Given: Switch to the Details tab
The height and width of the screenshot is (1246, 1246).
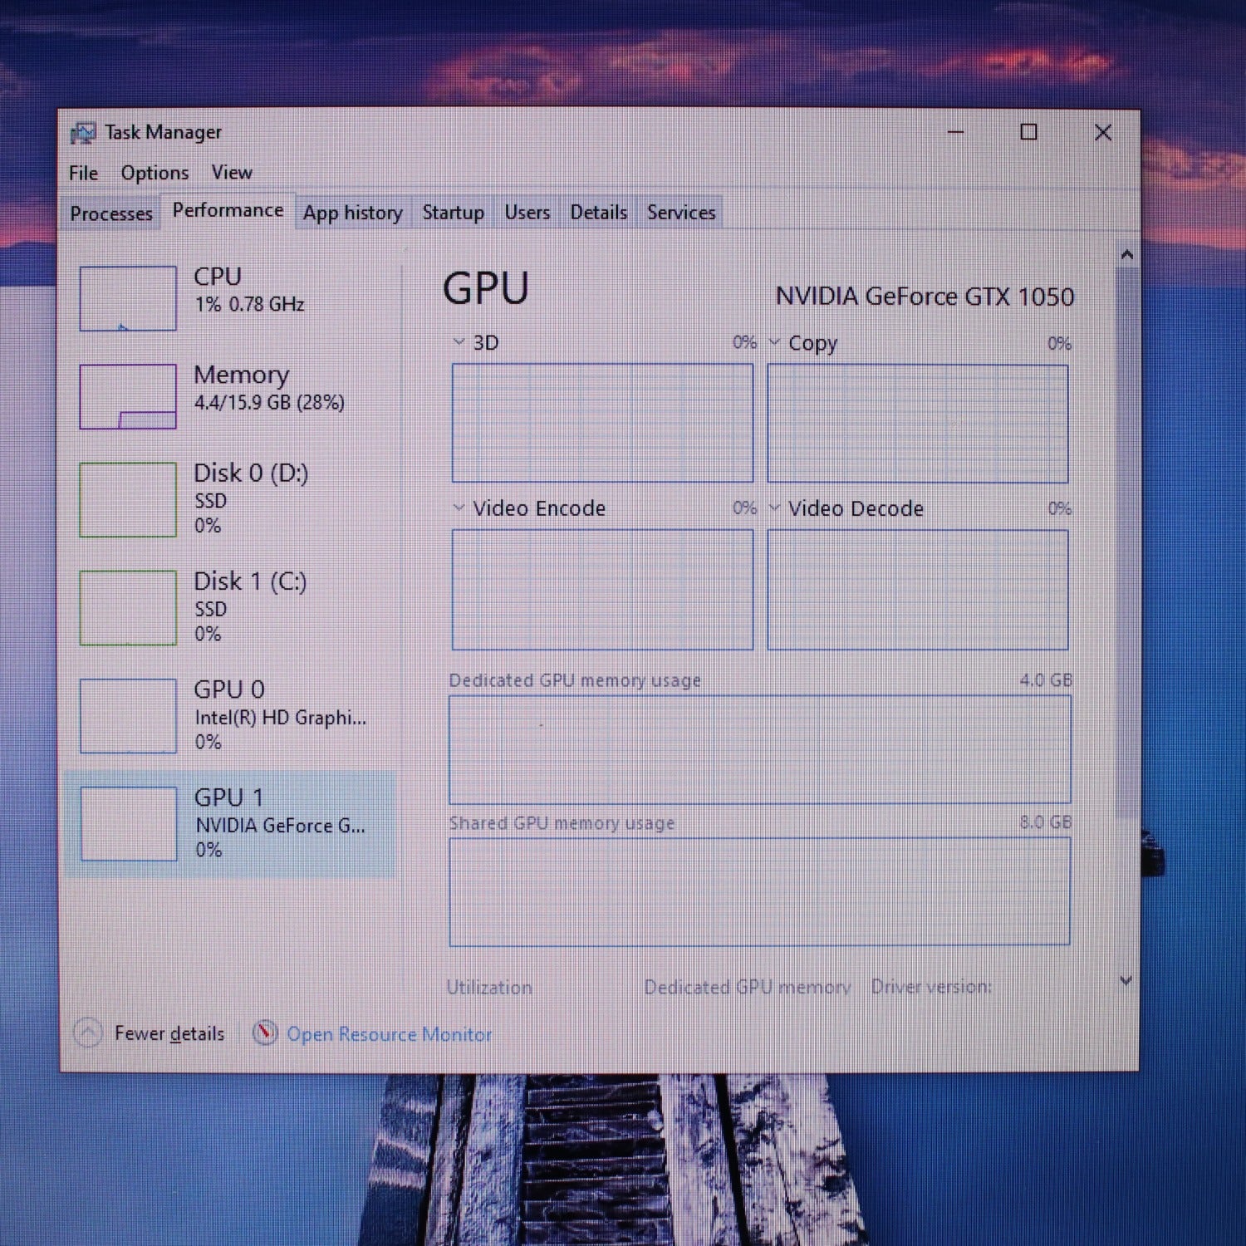Looking at the screenshot, I should coord(598,213).
